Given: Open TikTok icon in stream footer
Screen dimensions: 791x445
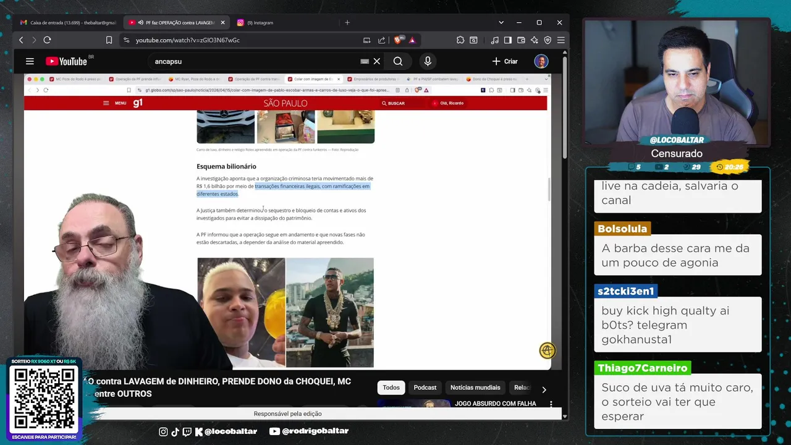Looking at the screenshot, I should click(175, 431).
